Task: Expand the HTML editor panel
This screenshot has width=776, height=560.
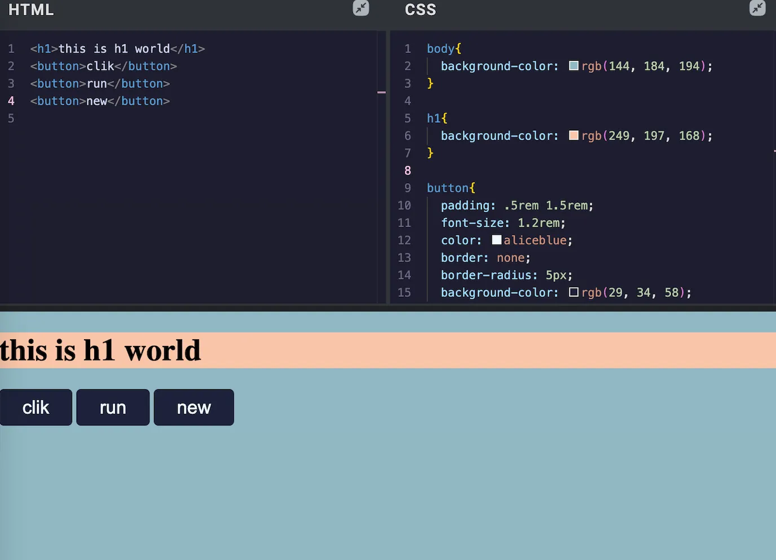Action: (x=360, y=8)
